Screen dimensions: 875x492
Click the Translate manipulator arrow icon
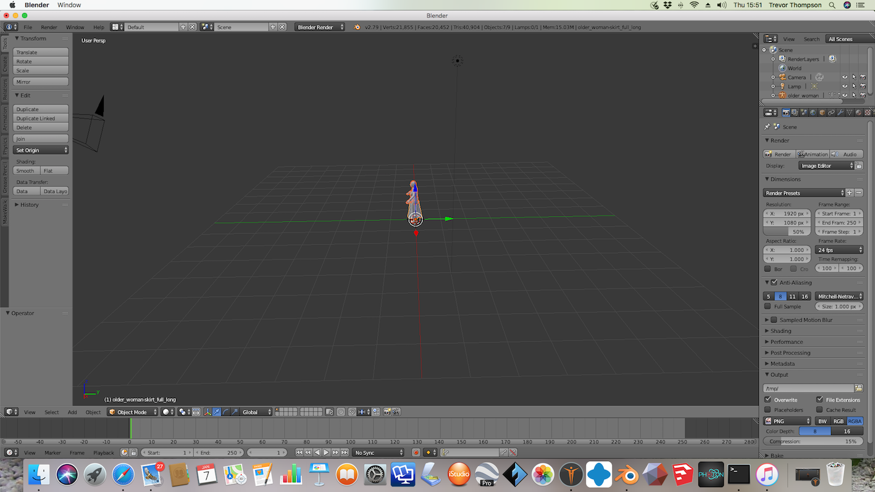point(217,412)
